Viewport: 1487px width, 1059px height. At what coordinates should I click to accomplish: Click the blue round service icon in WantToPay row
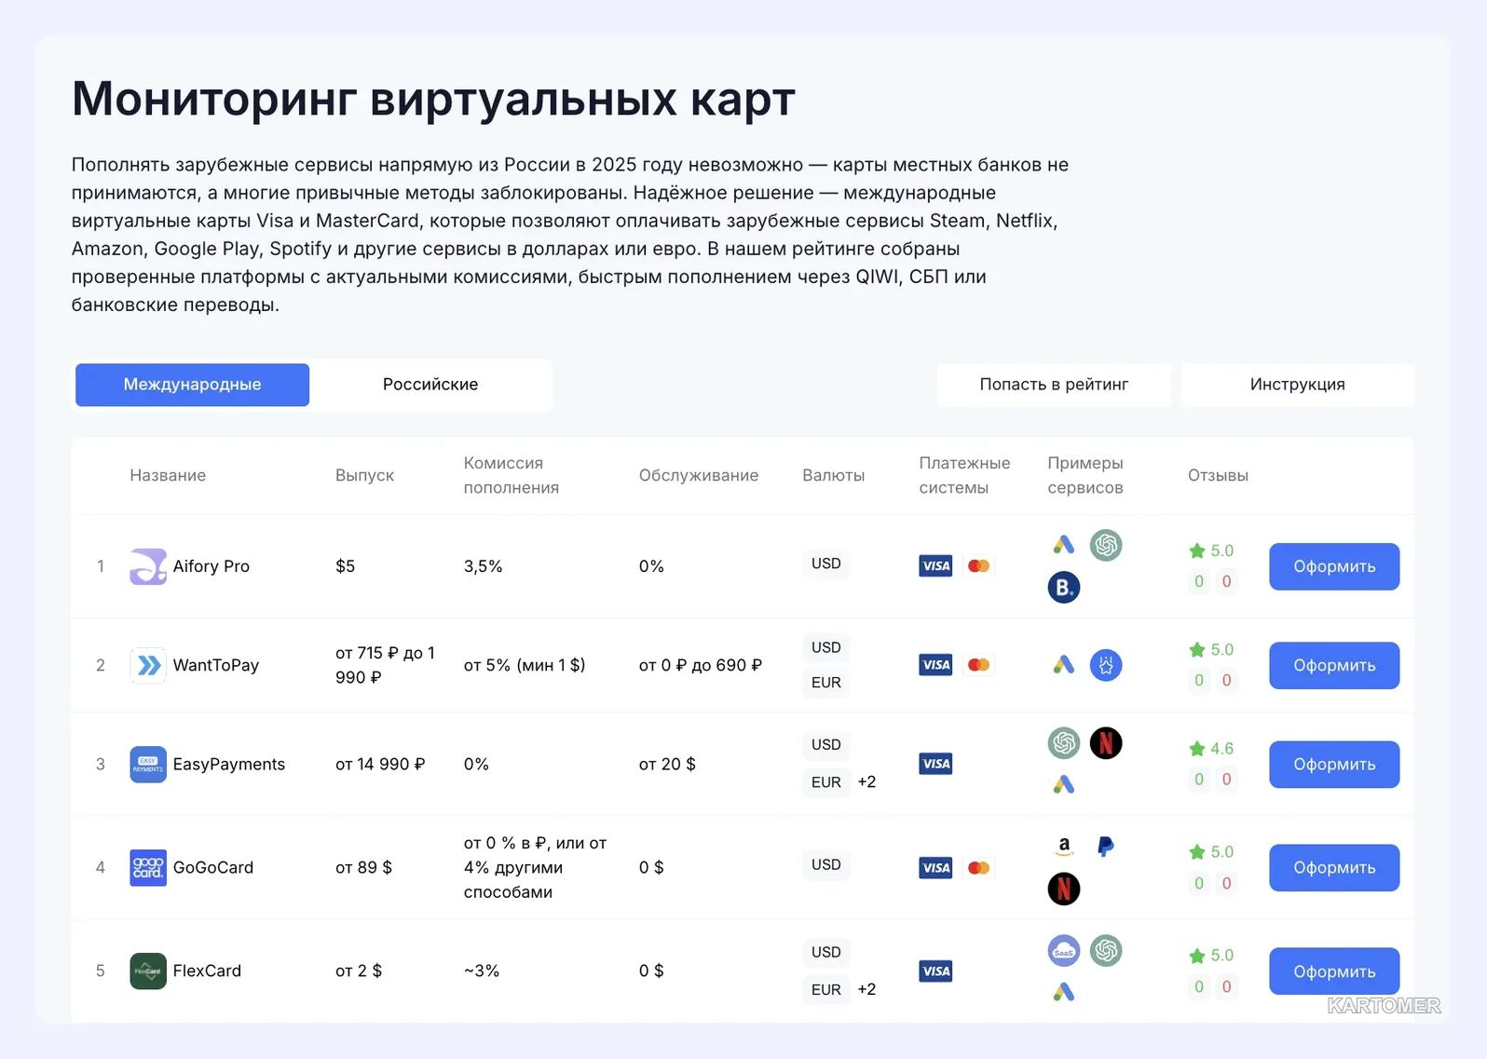1106,665
